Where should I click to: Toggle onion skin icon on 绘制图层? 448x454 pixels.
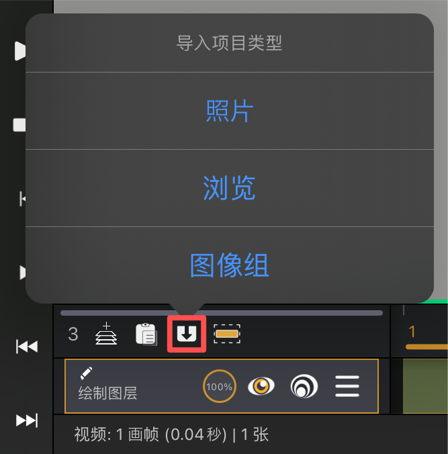click(x=304, y=386)
